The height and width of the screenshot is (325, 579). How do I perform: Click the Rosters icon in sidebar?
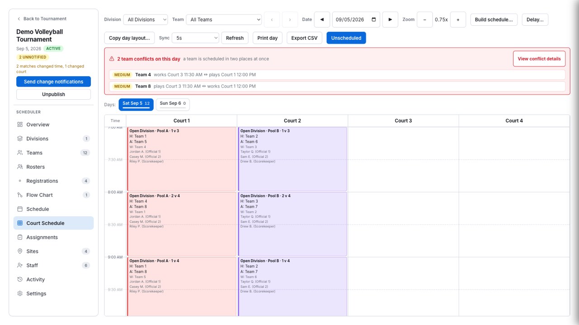click(x=20, y=167)
